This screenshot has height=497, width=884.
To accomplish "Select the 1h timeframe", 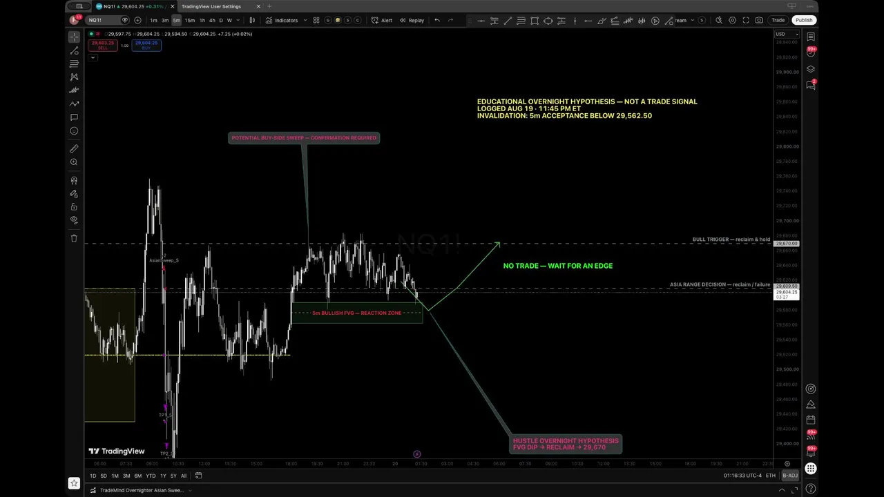I will pyautogui.click(x=202, y=20).
